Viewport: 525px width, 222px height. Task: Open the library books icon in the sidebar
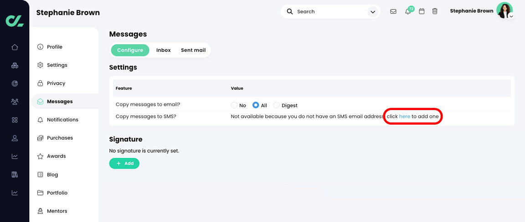[x=15, y=174]
